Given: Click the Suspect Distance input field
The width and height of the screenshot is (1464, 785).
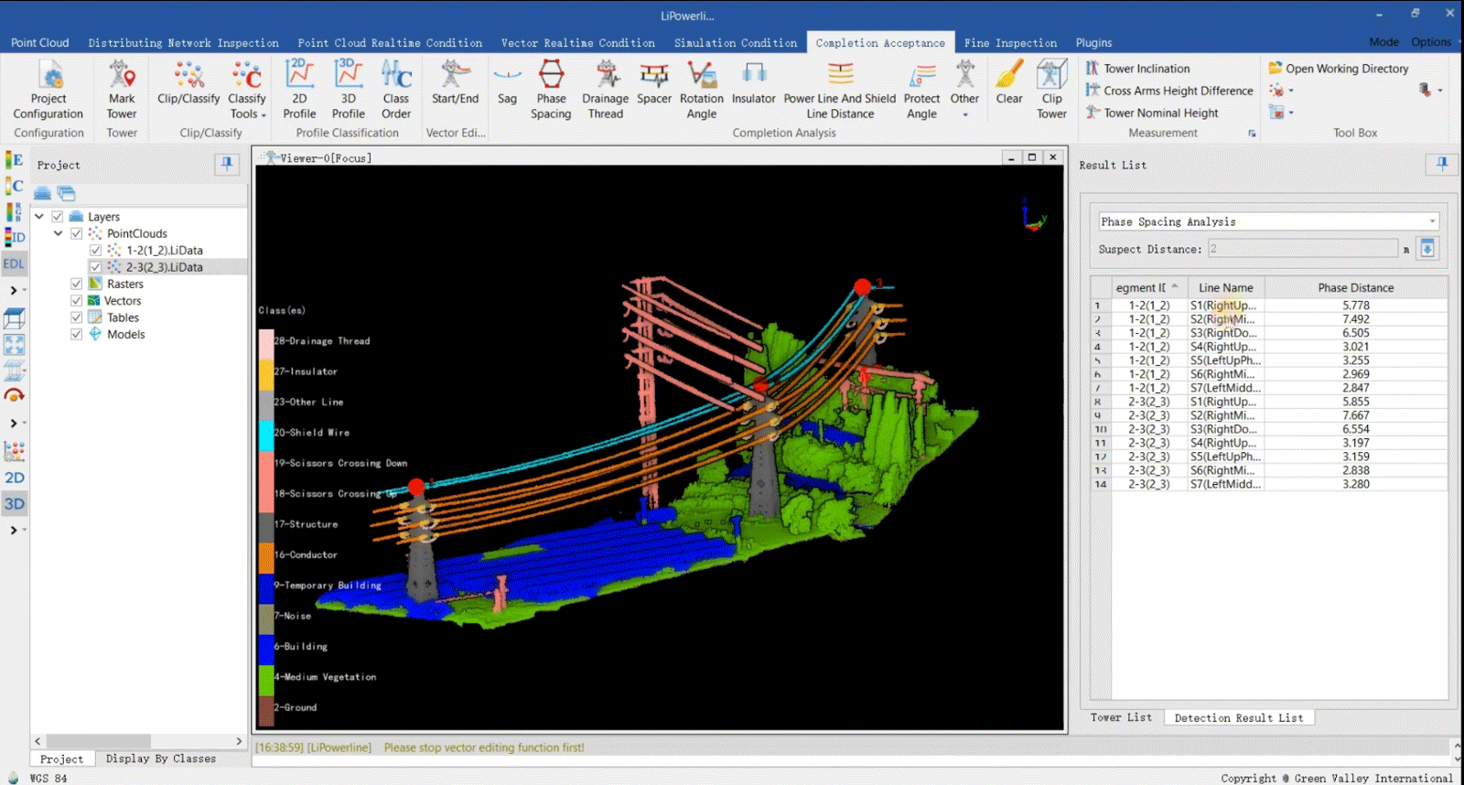Looking at the screenshot, I should tap(1303, 249).
